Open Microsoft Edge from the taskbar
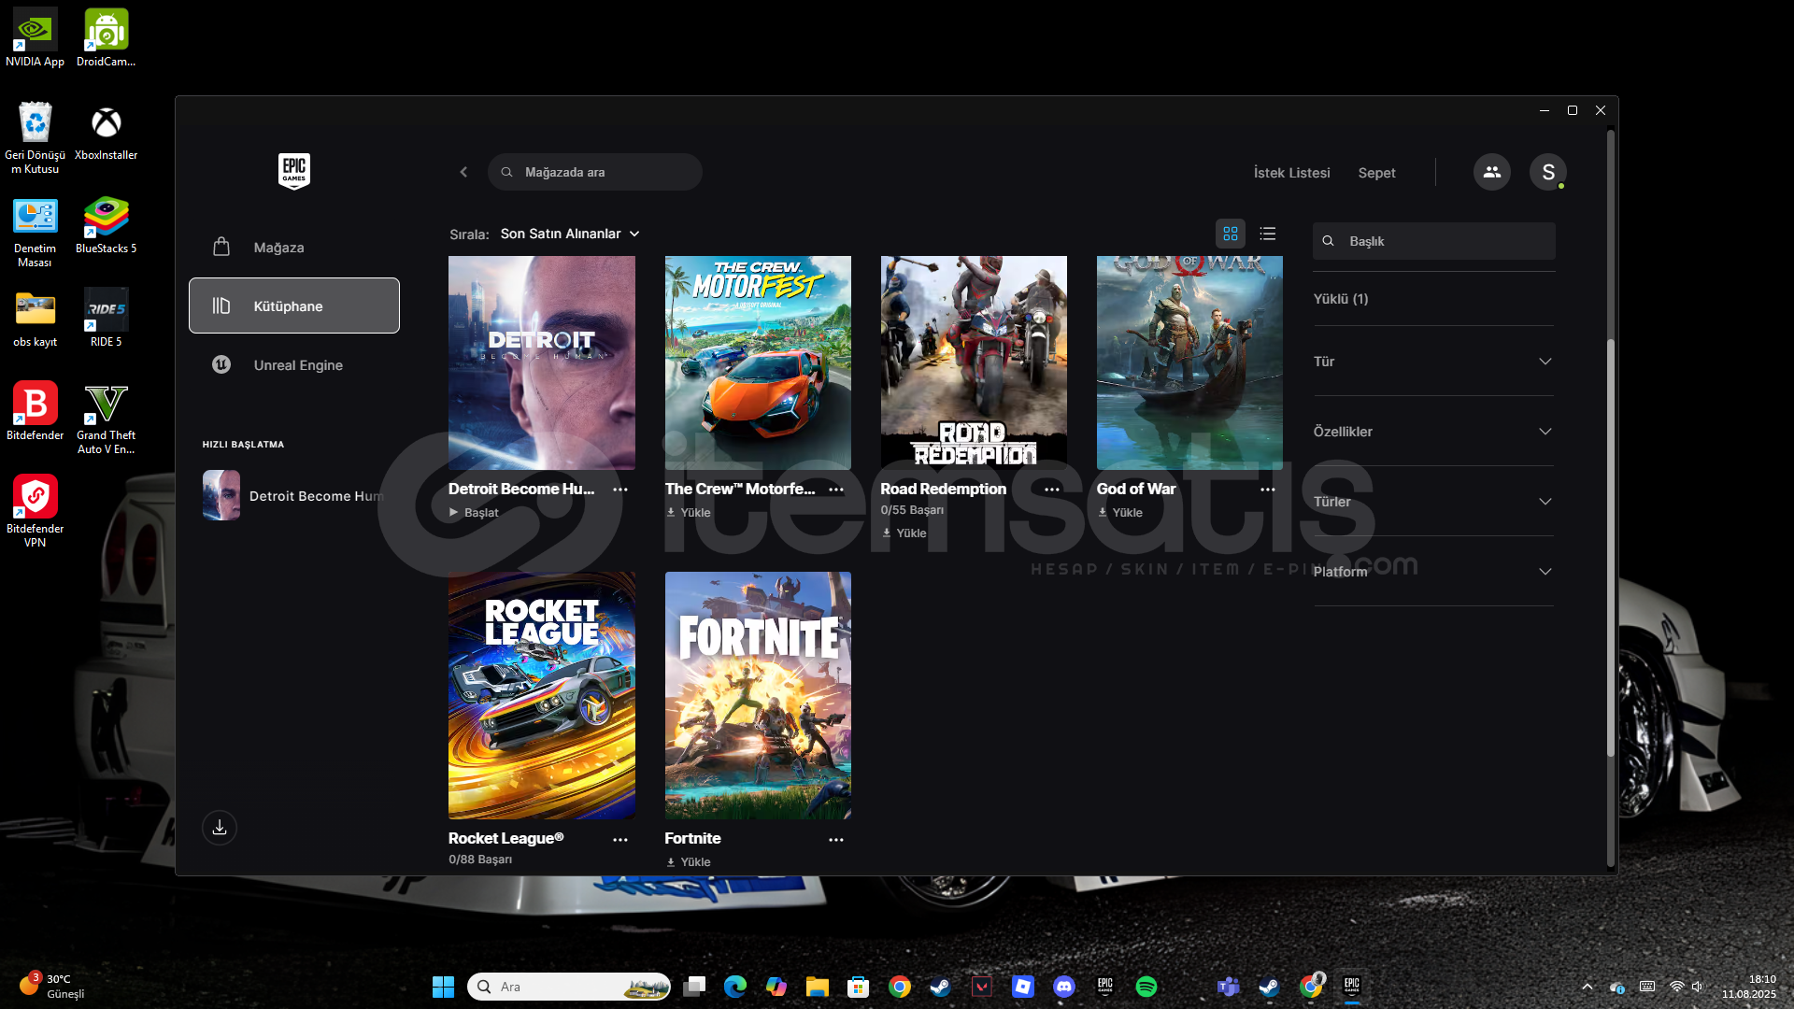The width and height of the screenshot is (1794, 1009). 735,987
